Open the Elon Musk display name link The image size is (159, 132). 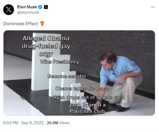27,7
